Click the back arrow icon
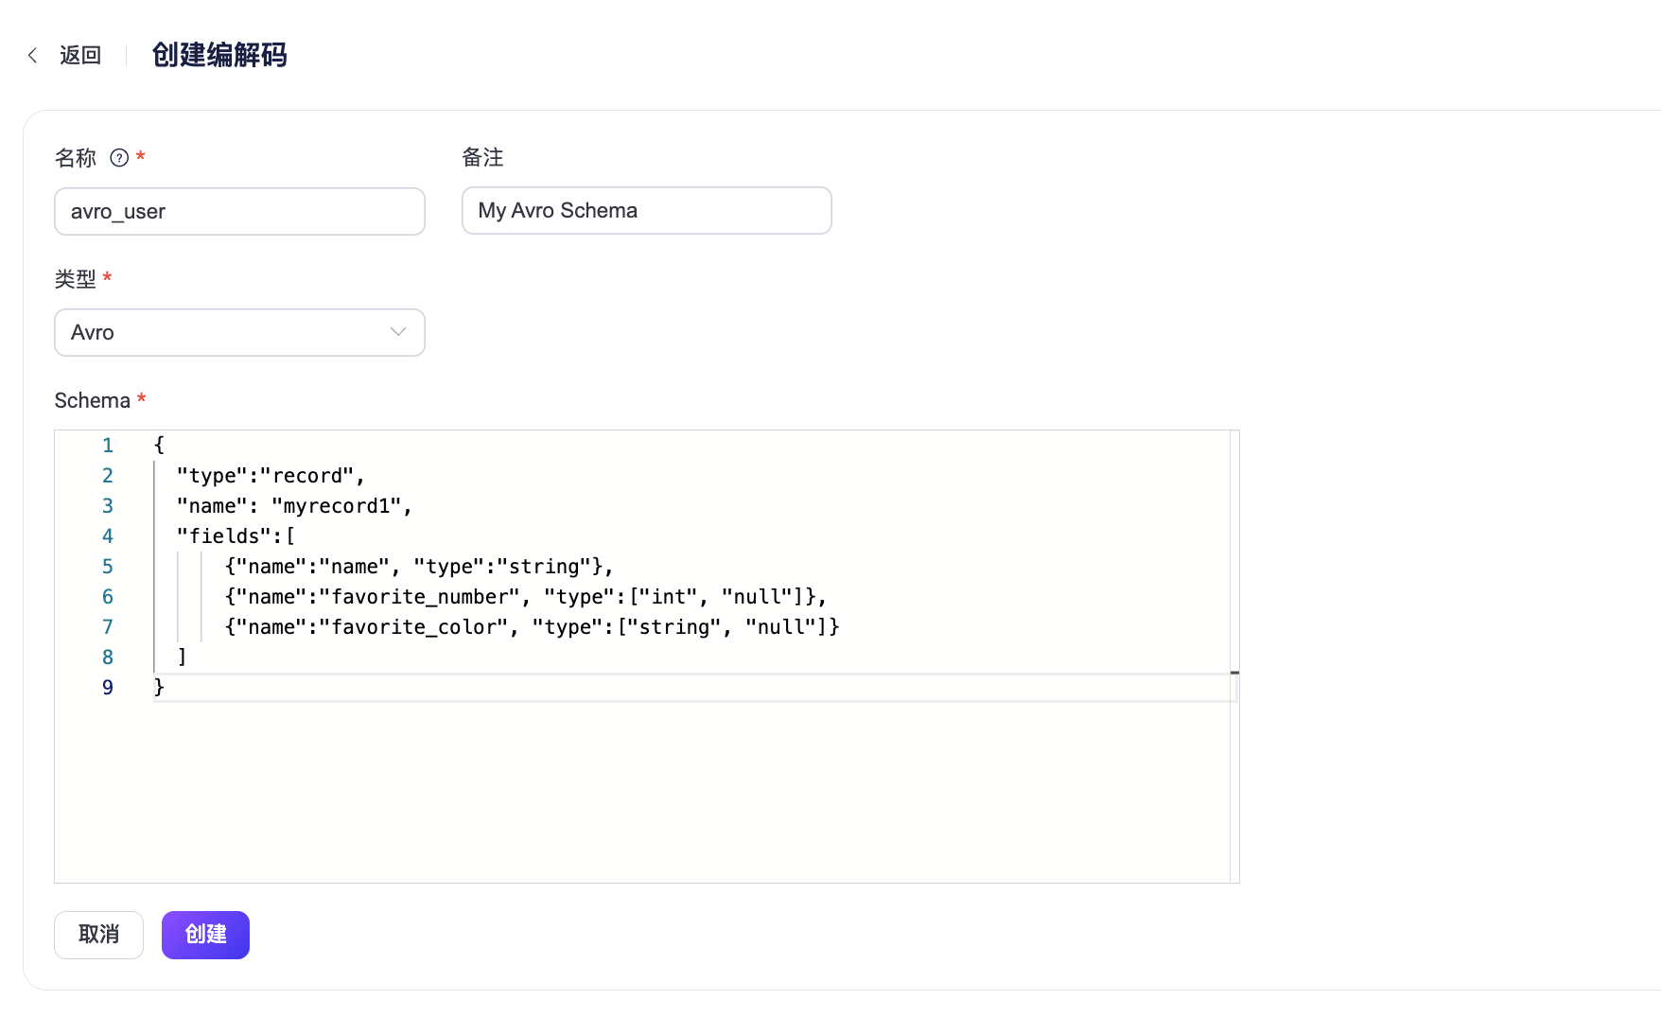Image resolution: width=1661 pixels, height=1017 pixels. click(33, 56)
